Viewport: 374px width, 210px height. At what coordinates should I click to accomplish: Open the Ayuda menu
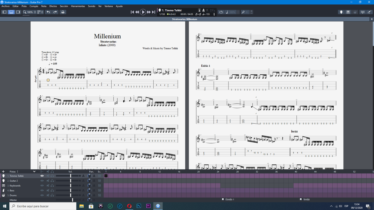pos(119,6)
